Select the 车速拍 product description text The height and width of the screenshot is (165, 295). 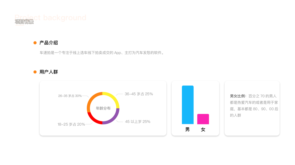102,53
